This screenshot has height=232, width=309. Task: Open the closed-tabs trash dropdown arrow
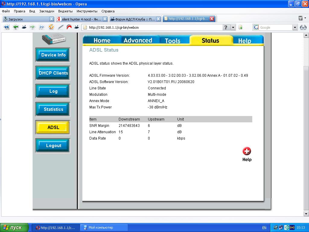(305, 18)
